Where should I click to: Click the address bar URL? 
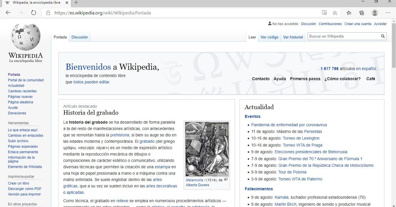coord(103,13)
